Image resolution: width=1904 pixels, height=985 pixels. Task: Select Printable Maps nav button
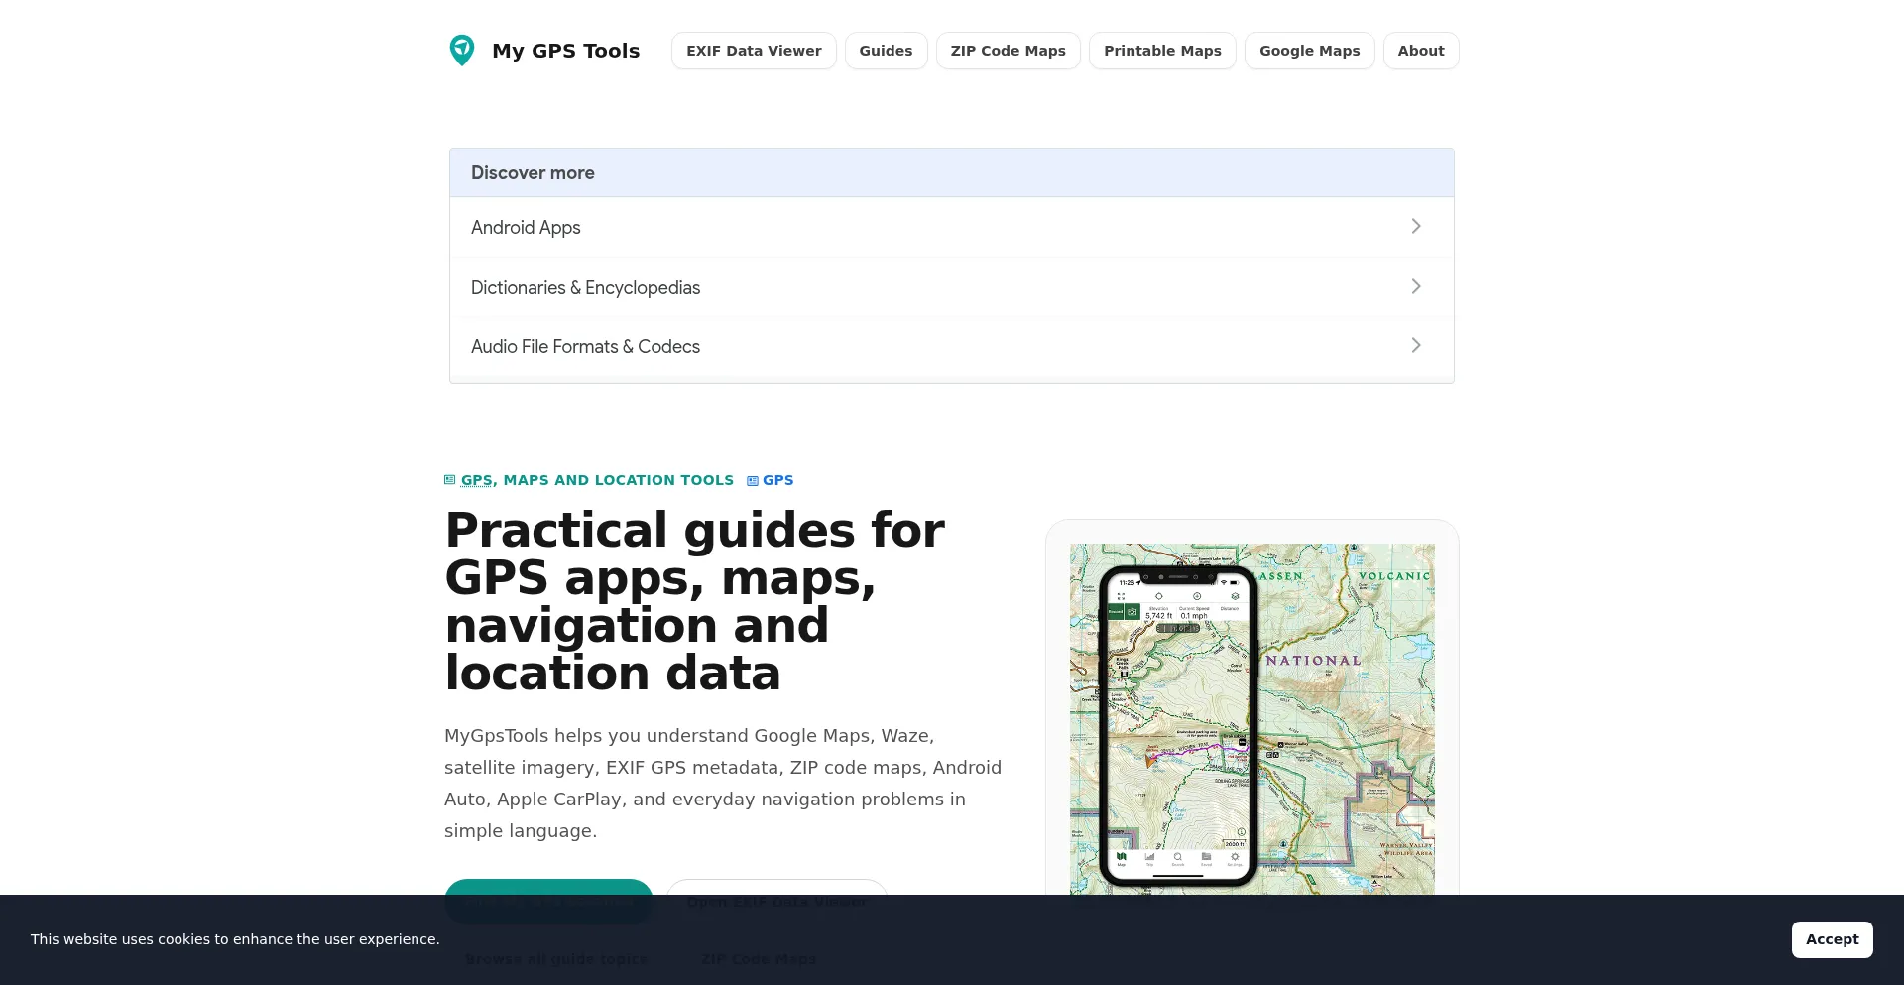(1162, 51)
